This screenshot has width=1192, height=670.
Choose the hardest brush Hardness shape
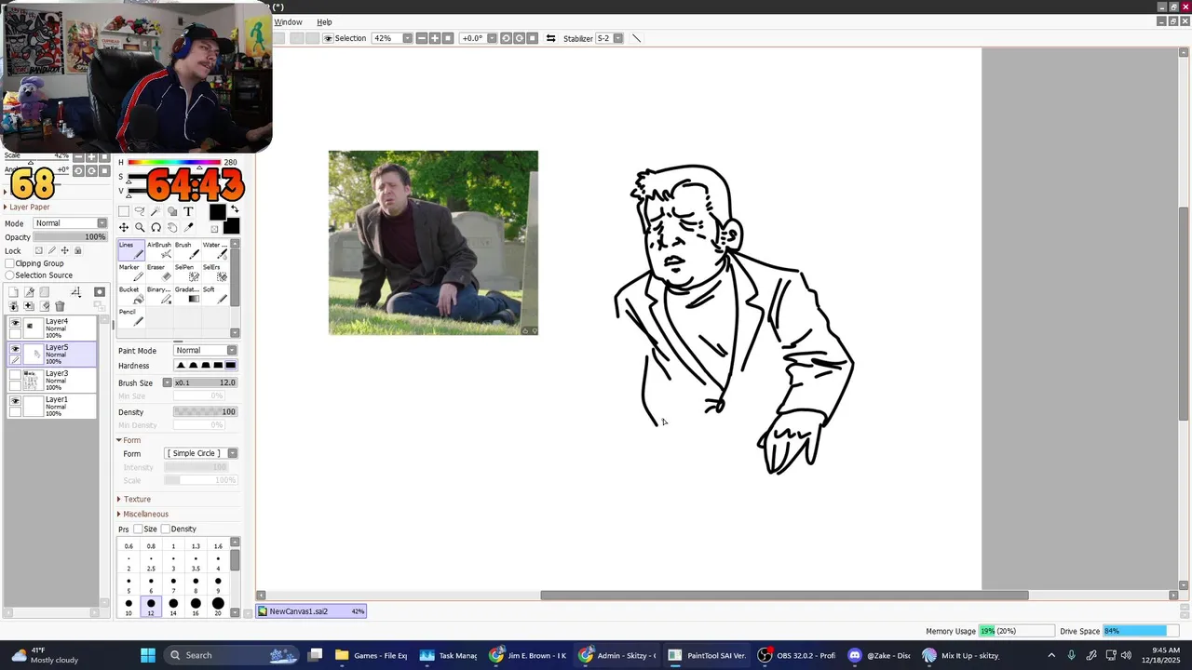coord(230,366)
